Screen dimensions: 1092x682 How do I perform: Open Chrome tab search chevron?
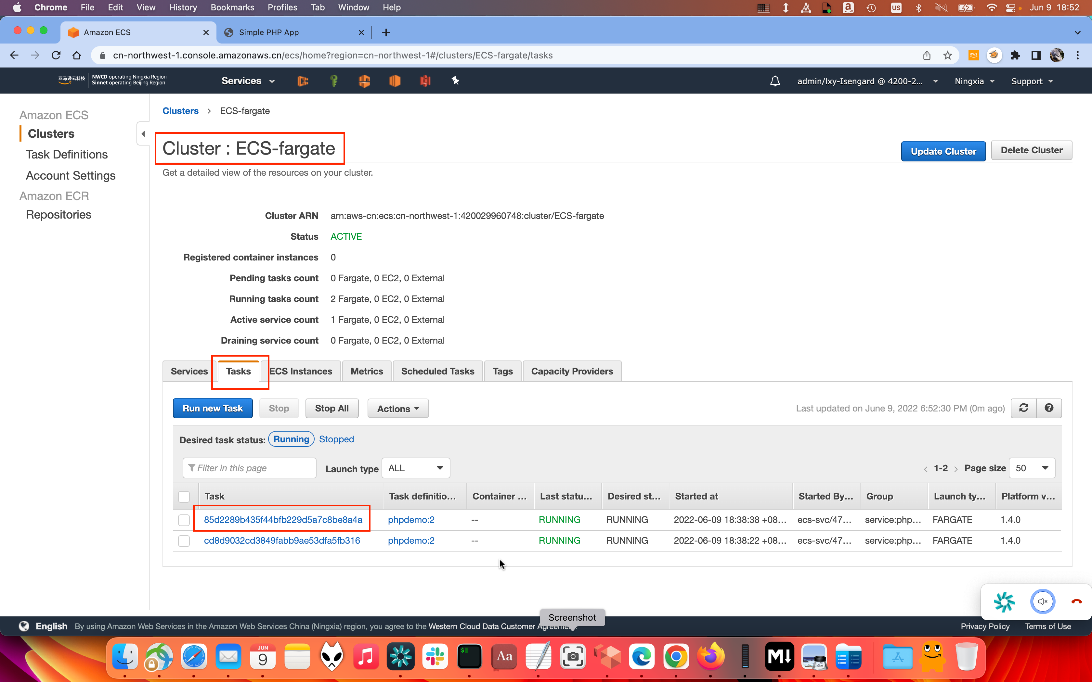(1077, 32)
